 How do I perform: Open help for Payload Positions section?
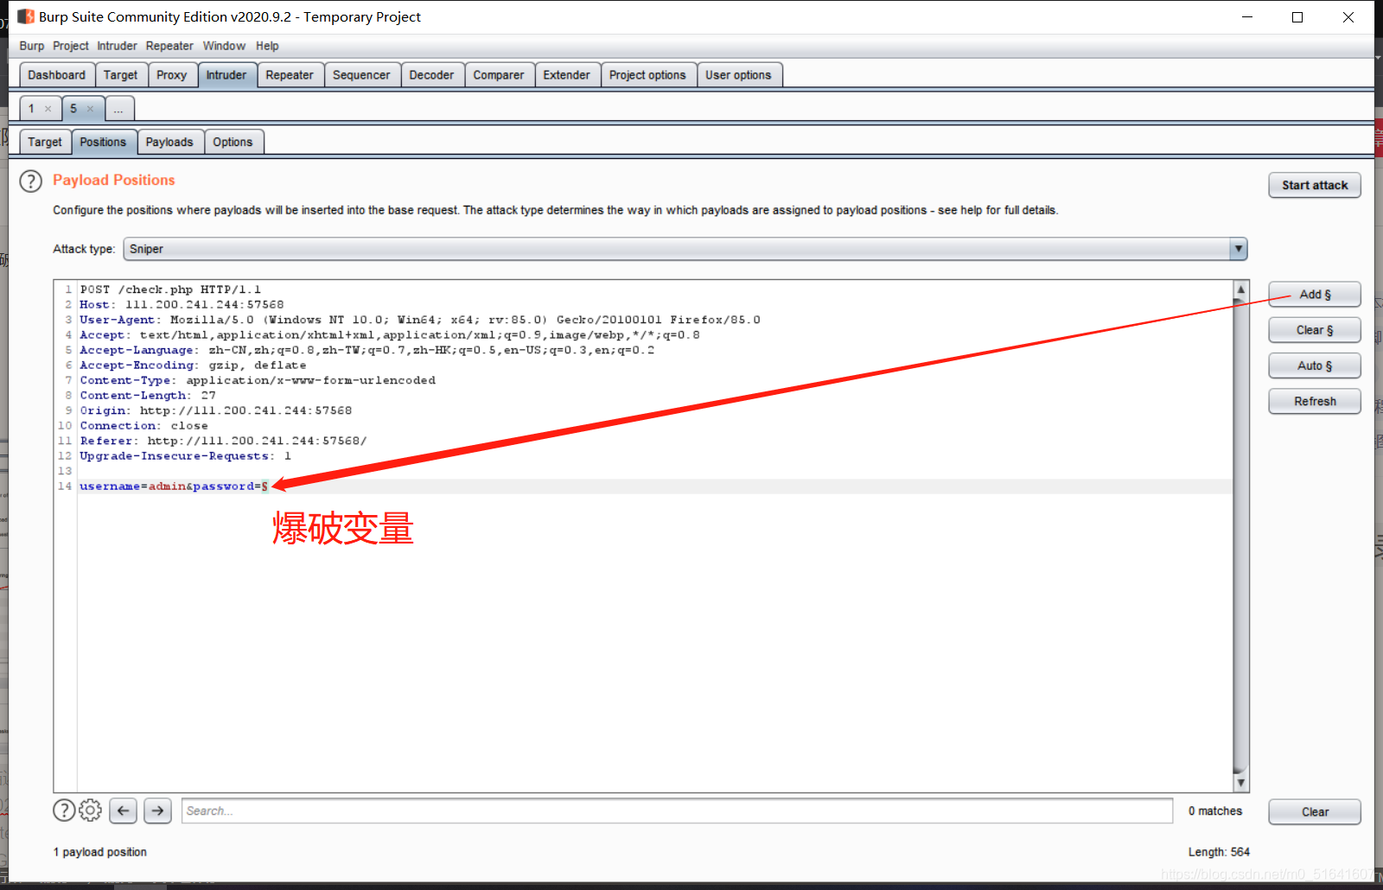pos(30,181)
